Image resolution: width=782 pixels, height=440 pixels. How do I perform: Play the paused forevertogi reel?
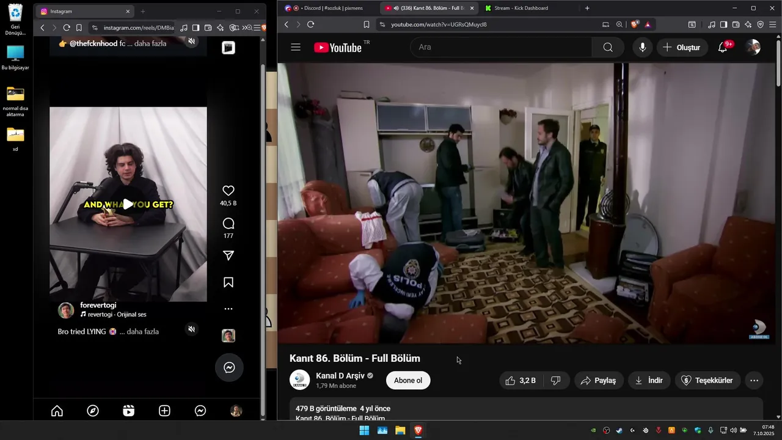point(128,204)
